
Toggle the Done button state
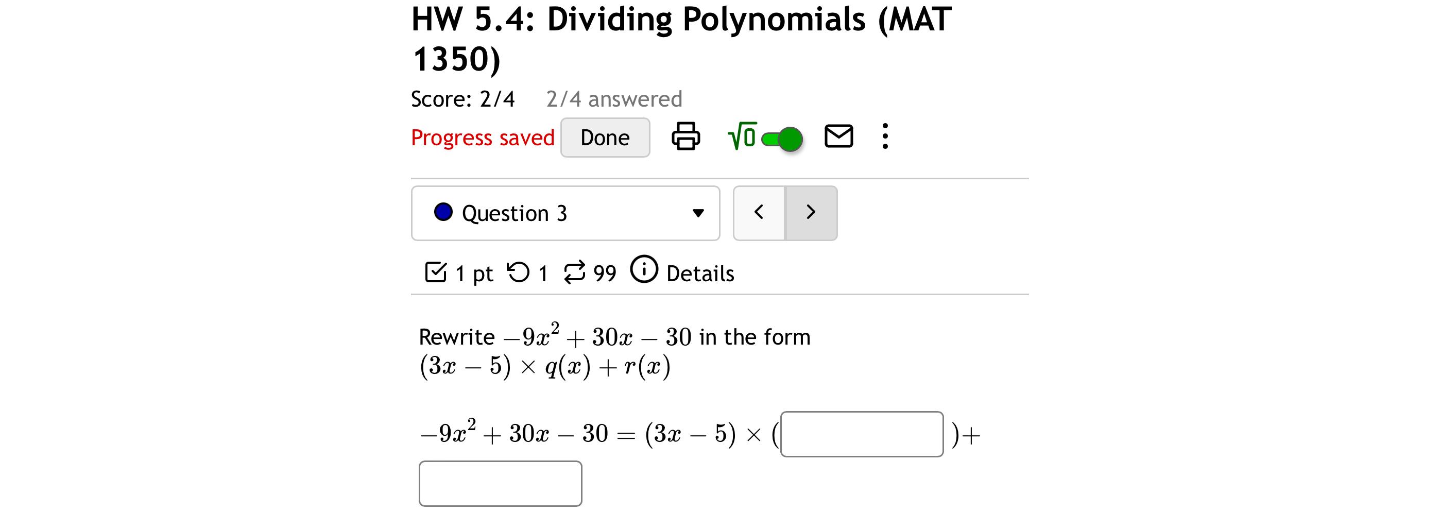click(605, 137)
